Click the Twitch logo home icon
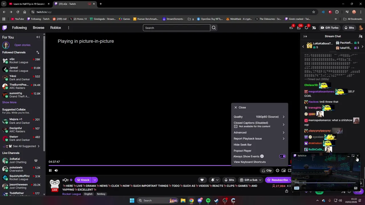The image size is (365, 205). [x=5, y=28]
